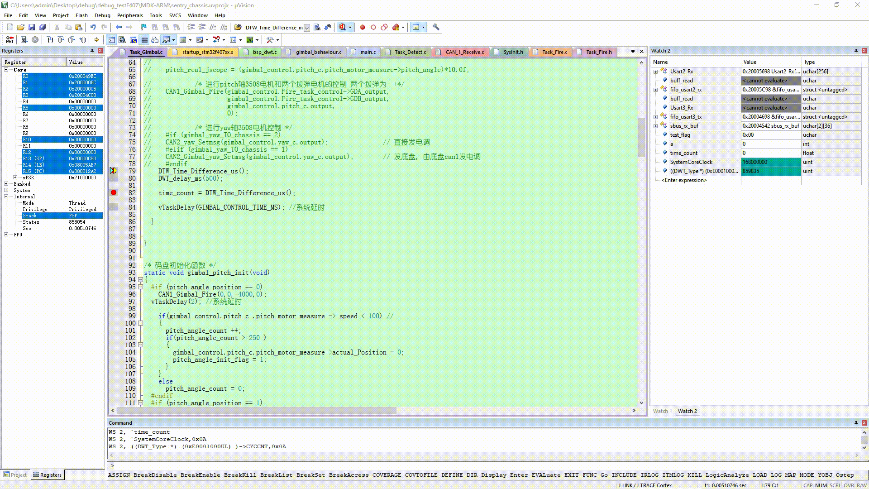Toggle the bookmark flag icon
The height and width of the screenshot is (489, 869).
[143, 27]
